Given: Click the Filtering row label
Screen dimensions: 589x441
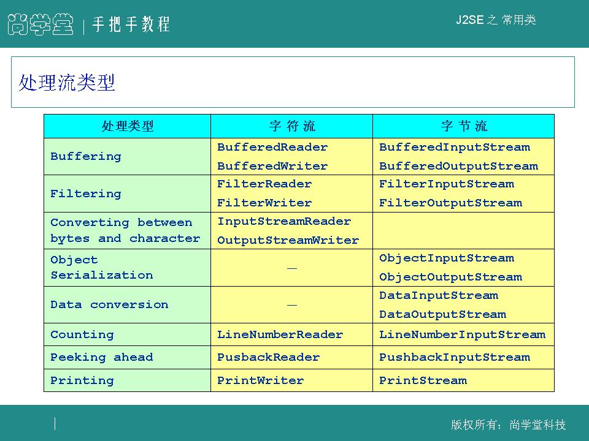Looking at the screenshot, I should tap(86, 194).
